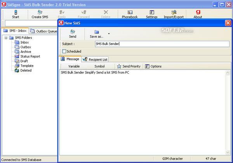Screen dimensions: 233x163
Task: Click the greyed Forward toolbar icon
Action: (x=83, y=12)
